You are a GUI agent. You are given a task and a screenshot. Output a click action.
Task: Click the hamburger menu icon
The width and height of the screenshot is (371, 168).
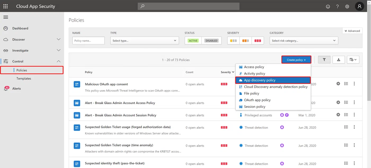pos(6,17)
